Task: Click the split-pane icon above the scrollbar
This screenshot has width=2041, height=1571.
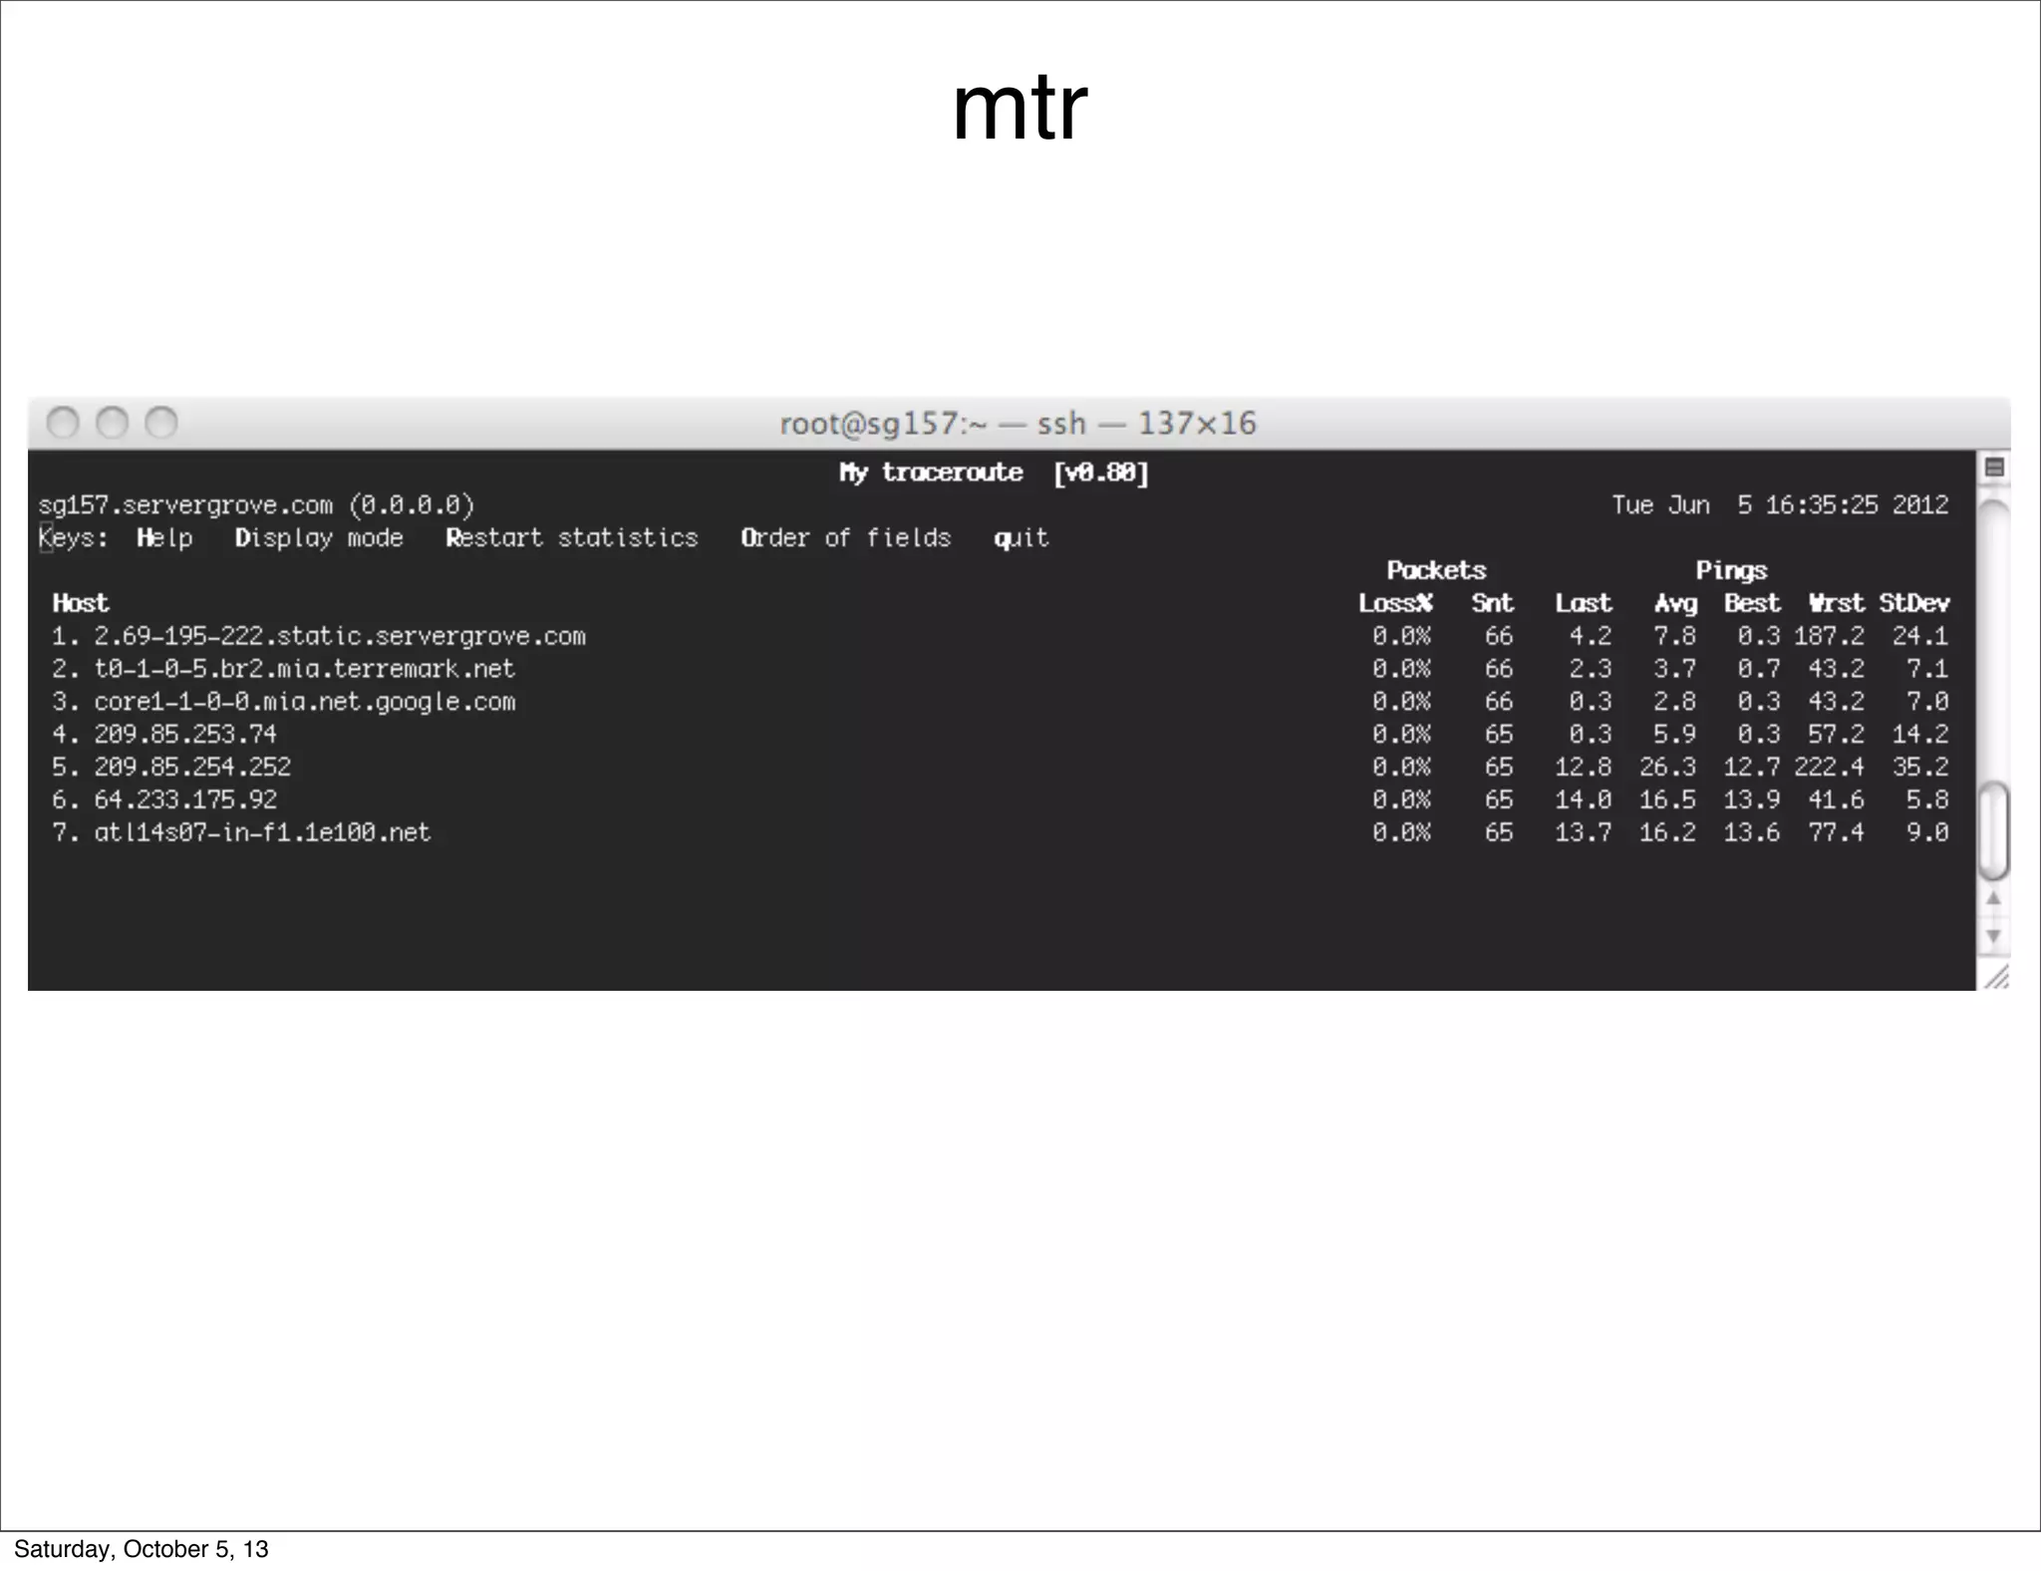Action: (x=1994, y=467)
